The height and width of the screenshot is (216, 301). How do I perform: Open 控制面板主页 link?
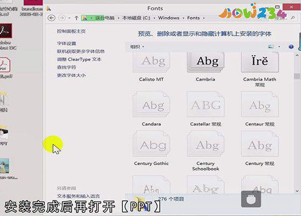point(71,31)
